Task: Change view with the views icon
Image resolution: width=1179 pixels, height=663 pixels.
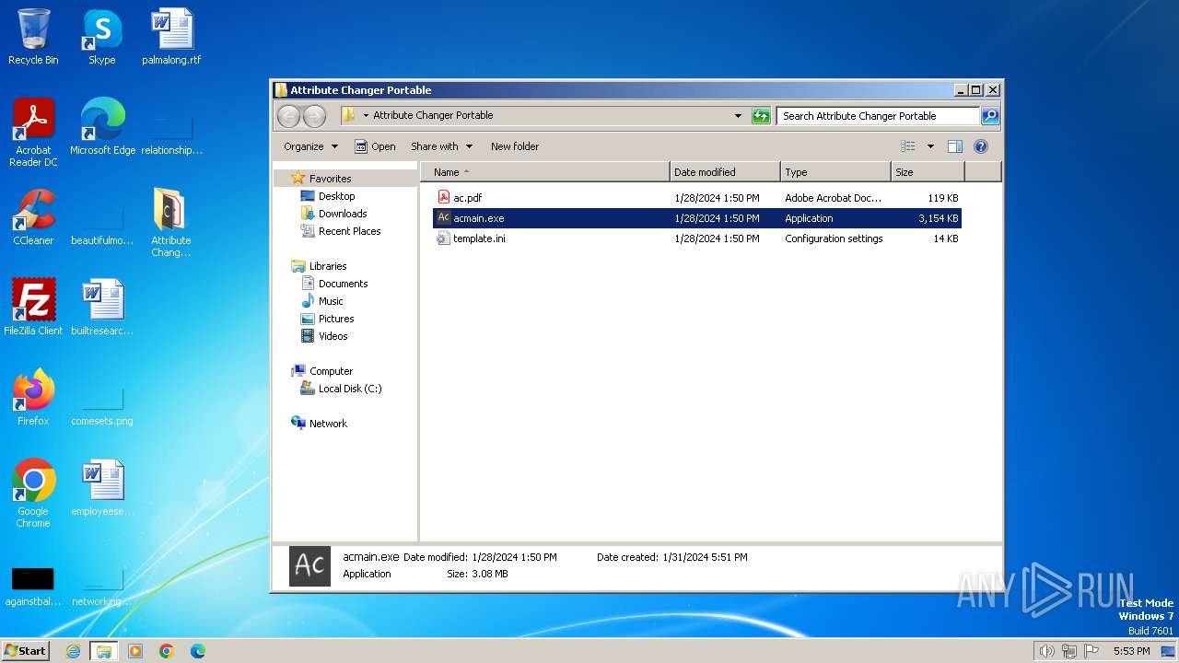Action: pyautogui.click(x=908, y=146)
